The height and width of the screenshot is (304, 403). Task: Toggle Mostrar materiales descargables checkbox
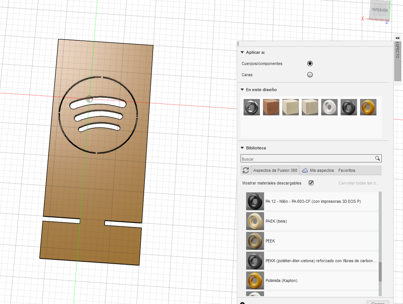pos(311,183)
